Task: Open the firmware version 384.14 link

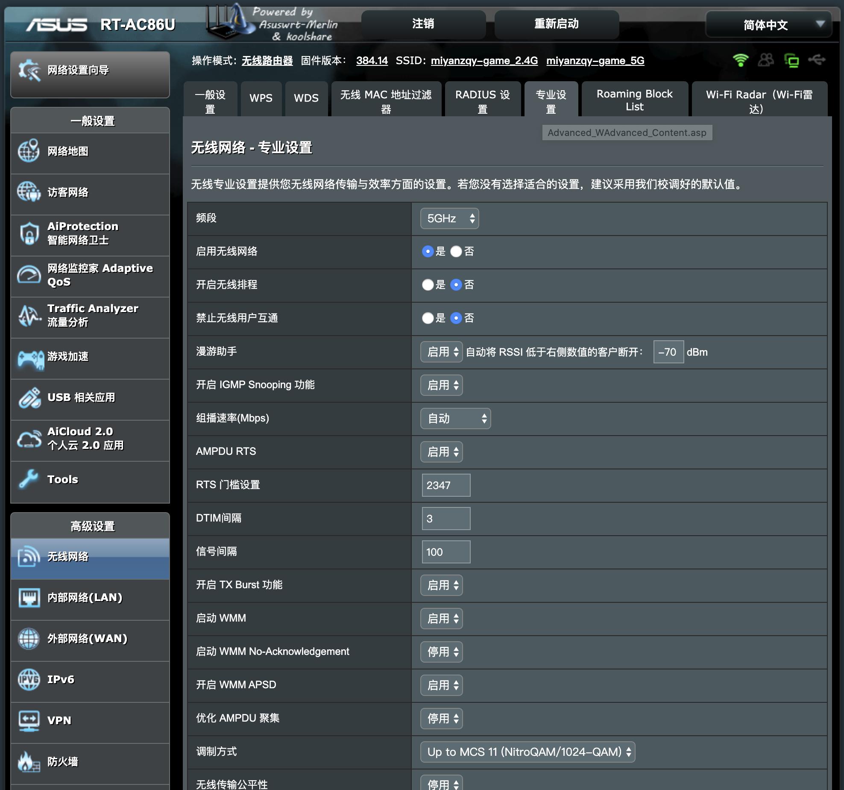Action: point(371,61)
